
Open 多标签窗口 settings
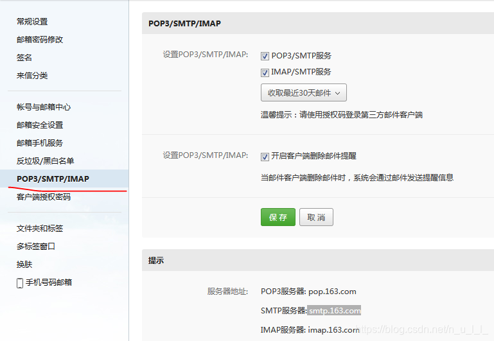[36, 247]
